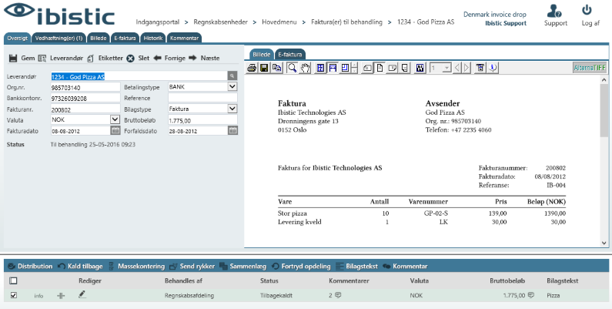612x309 pixels.
Task: Click the viewer info icon
Action: pyautogui.click(x=493, y=68)
